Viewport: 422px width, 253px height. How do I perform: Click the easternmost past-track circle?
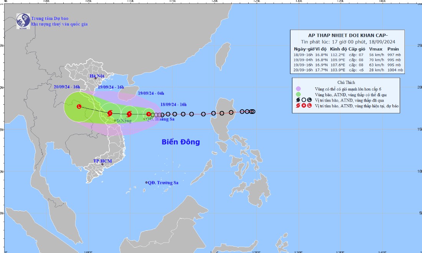tap(253, 112)
